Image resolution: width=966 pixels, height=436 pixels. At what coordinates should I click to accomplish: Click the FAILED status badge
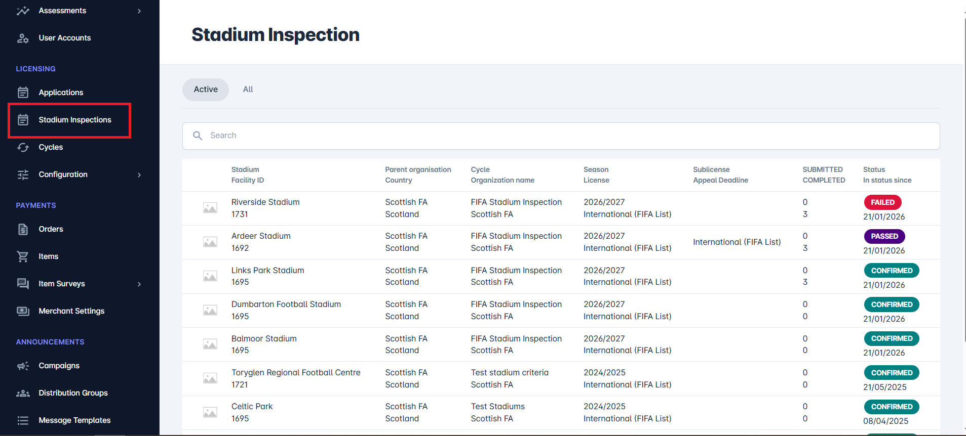882,202
